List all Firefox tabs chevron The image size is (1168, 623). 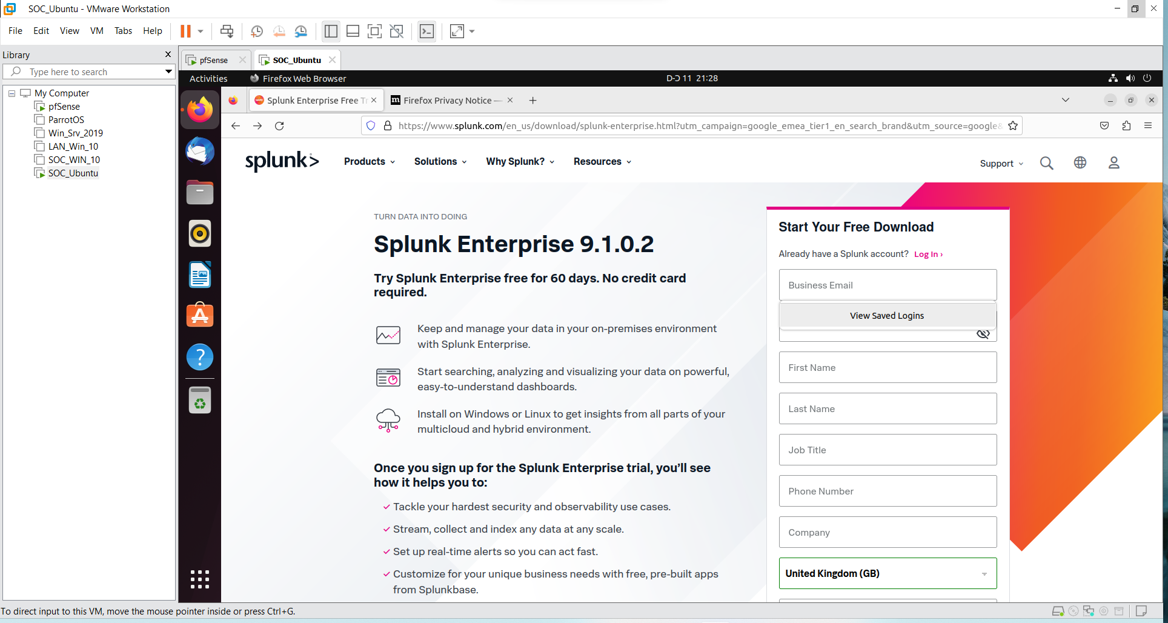(1066, 100)
